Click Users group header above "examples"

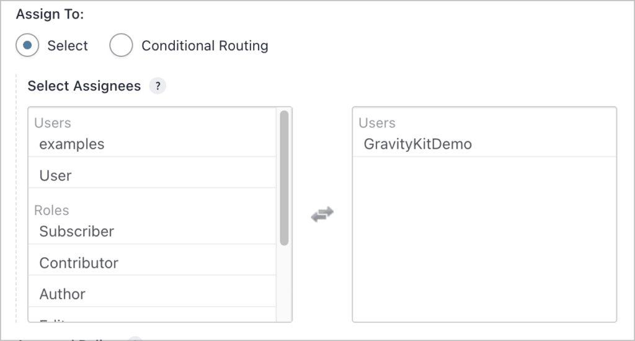coord(53,123)
